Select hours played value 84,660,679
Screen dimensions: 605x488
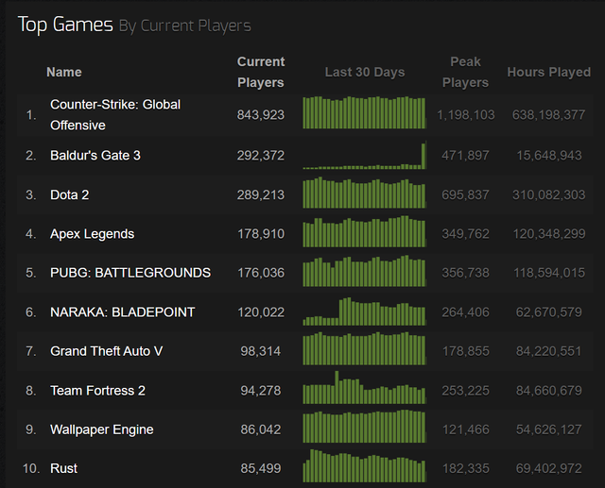pos(548,391)
